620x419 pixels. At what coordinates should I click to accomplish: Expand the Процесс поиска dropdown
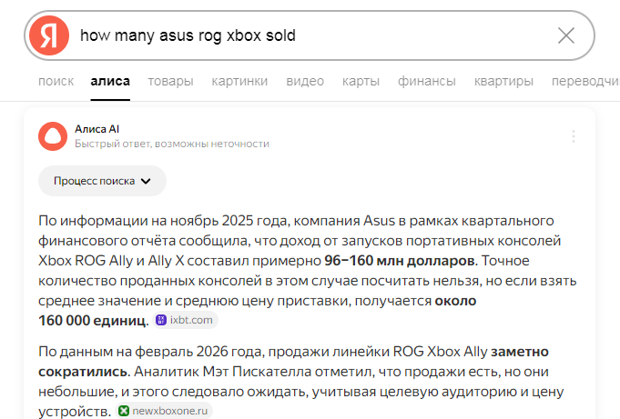(102, 181)
